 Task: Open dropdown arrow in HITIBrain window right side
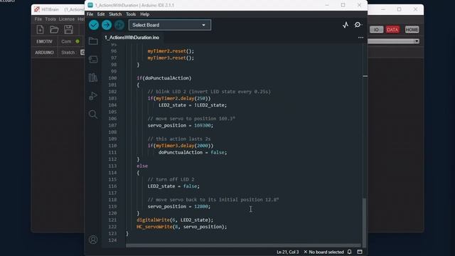tap(417, 41)
